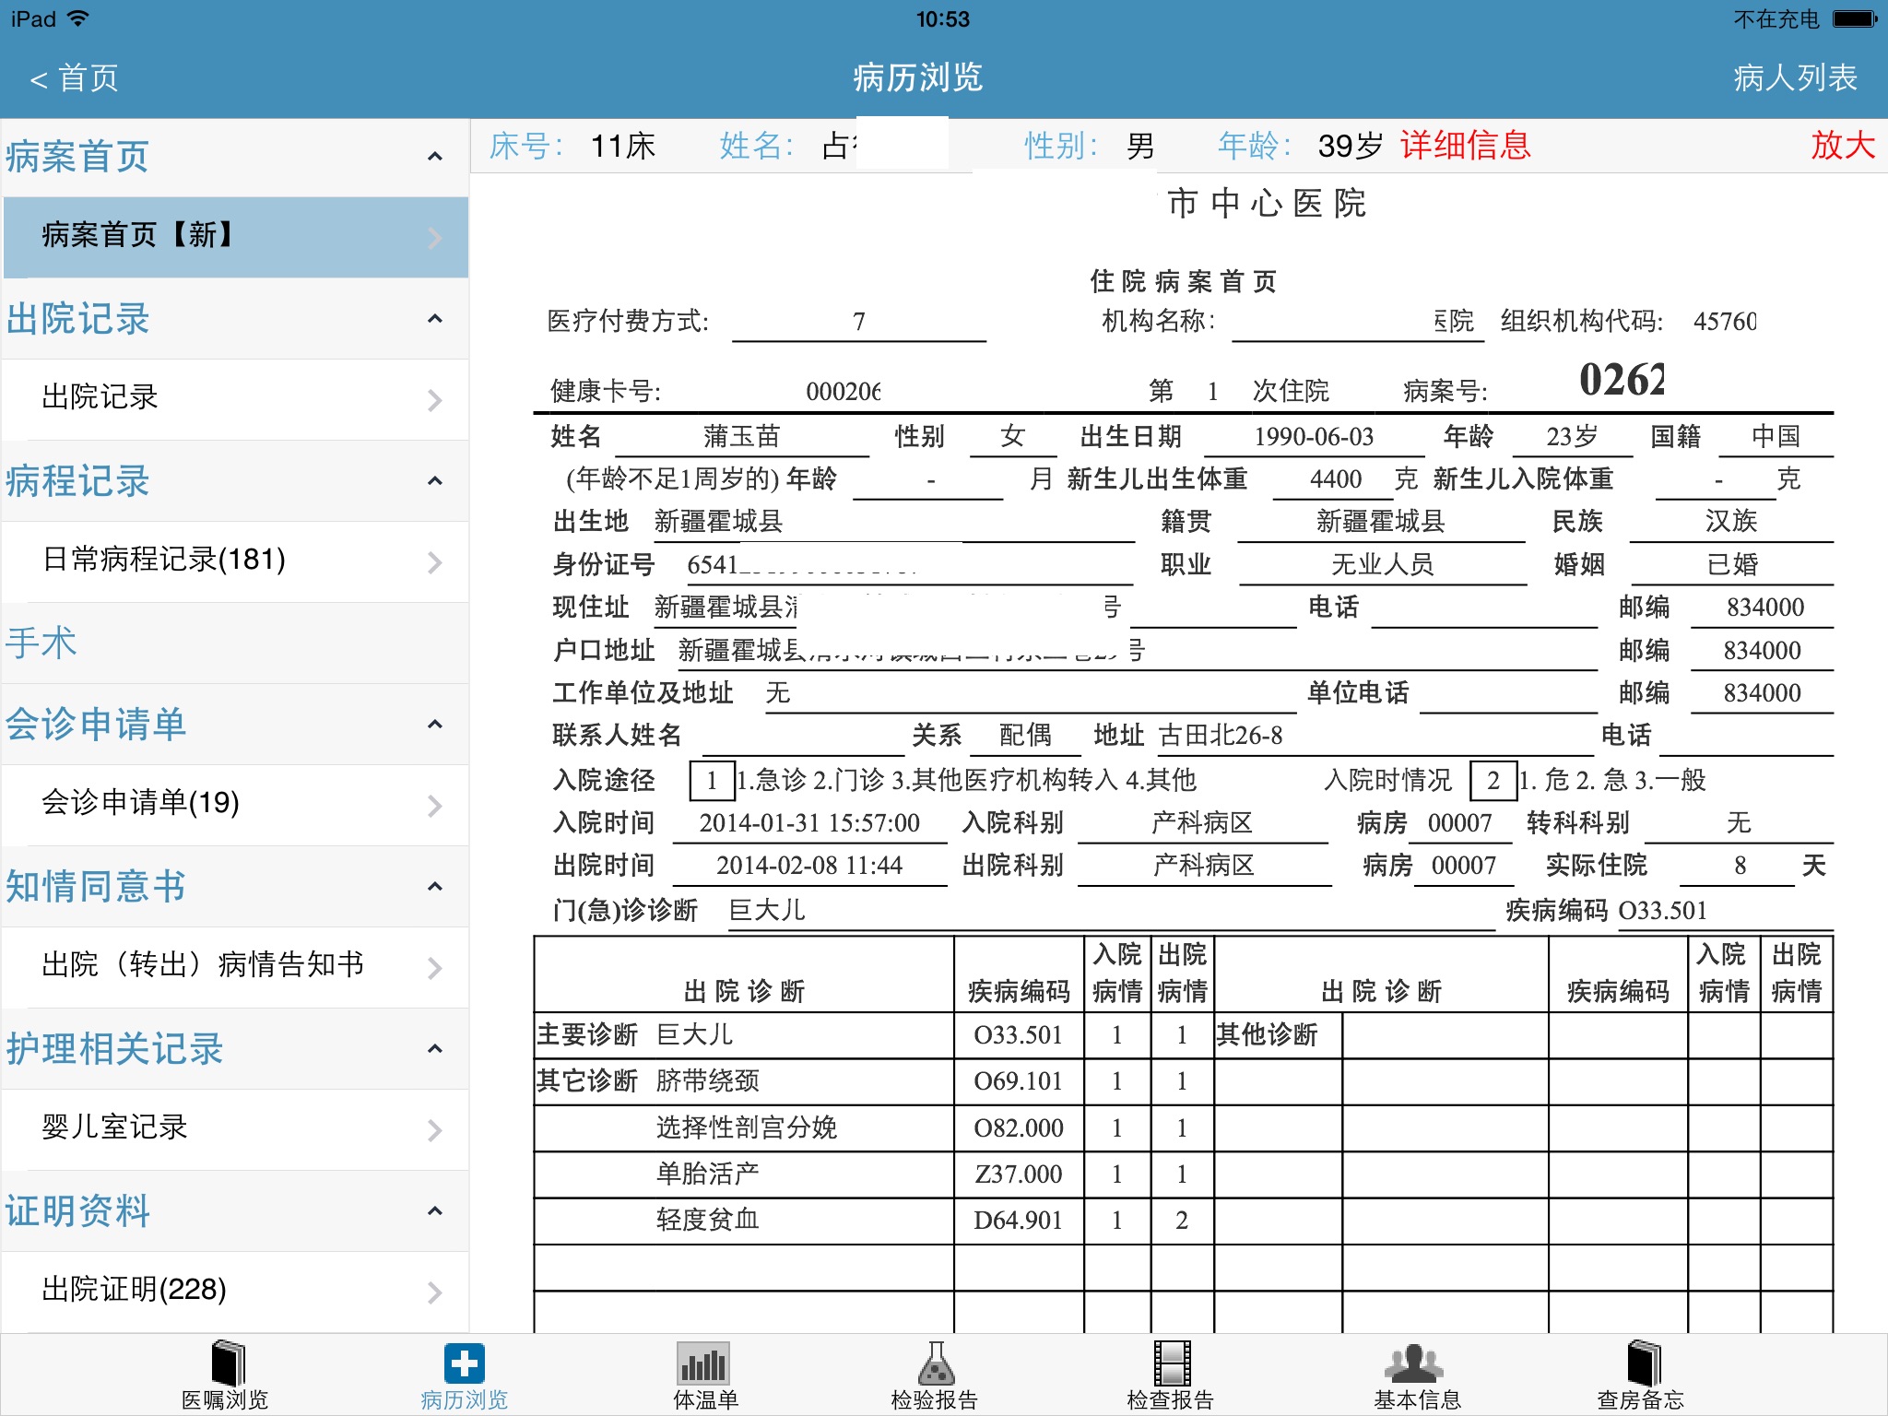Click discharge time 2014-02-08 11:44
This screenshot has width=1888, height=1416.
coord(809,866)
